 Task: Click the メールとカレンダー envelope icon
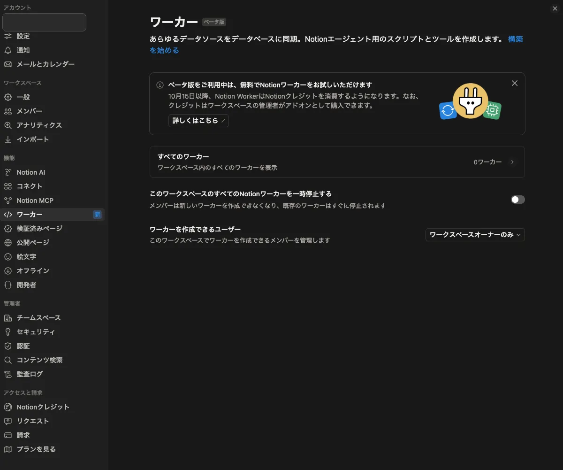8,64
